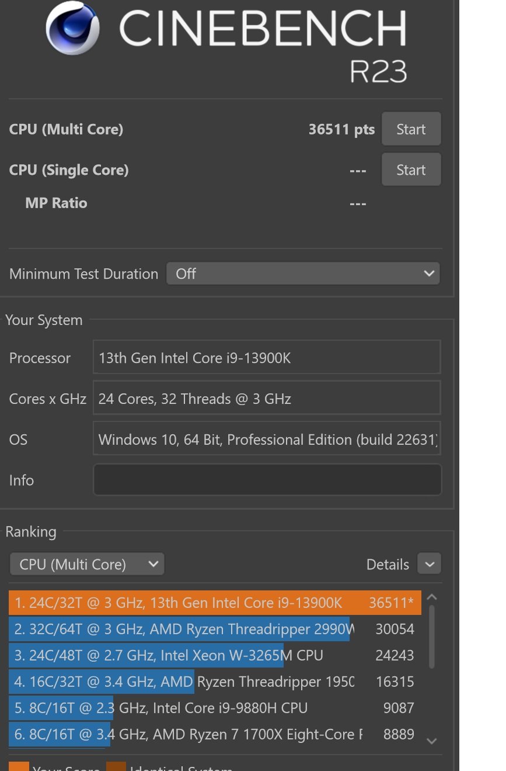Click the CPU (Multi Core) label
The height and width of the screenshot is (771, 506).
pos(66,129)
